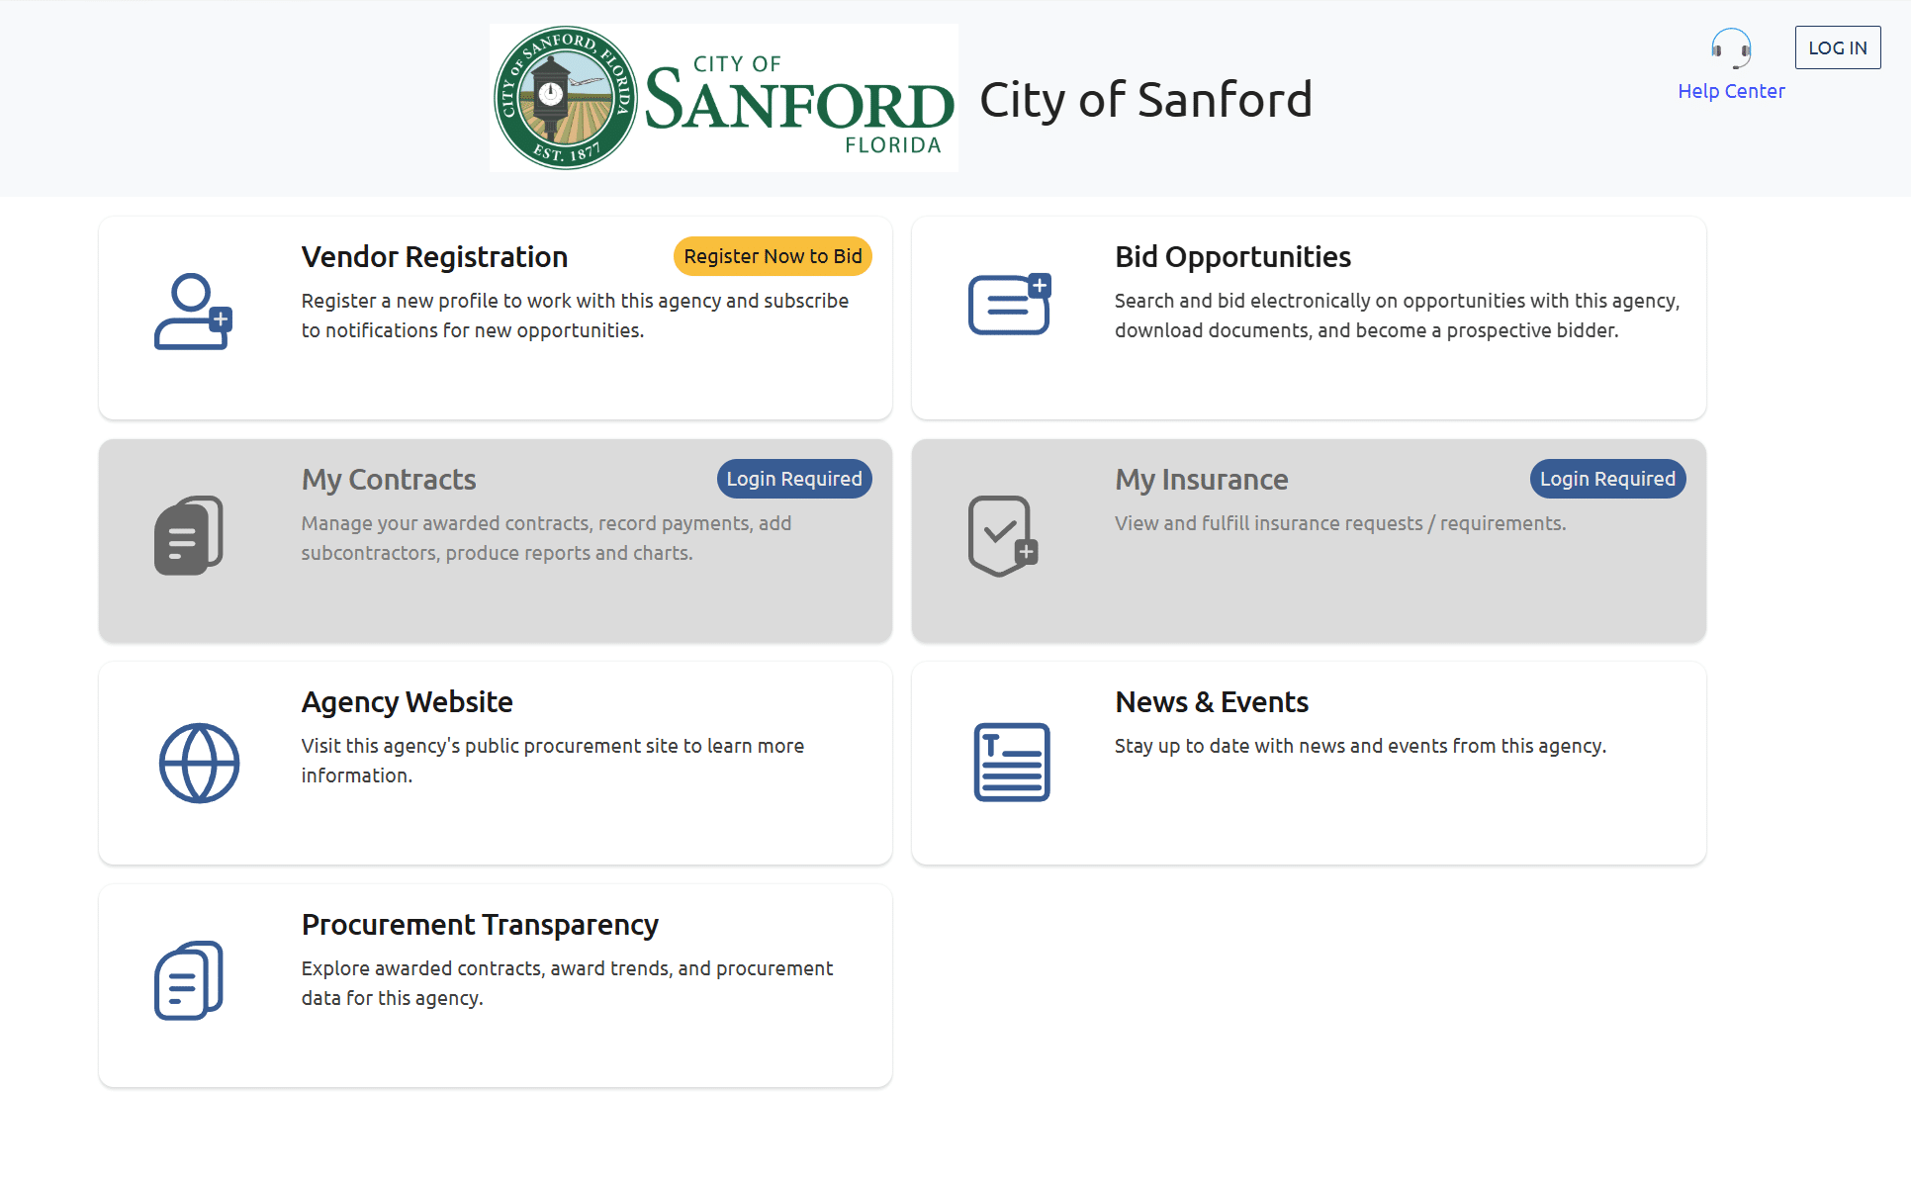Image resolution: width=1911 pixels, height=1184 pixels.
Task: Select the Agency Website title
Action: click(407, 702)
